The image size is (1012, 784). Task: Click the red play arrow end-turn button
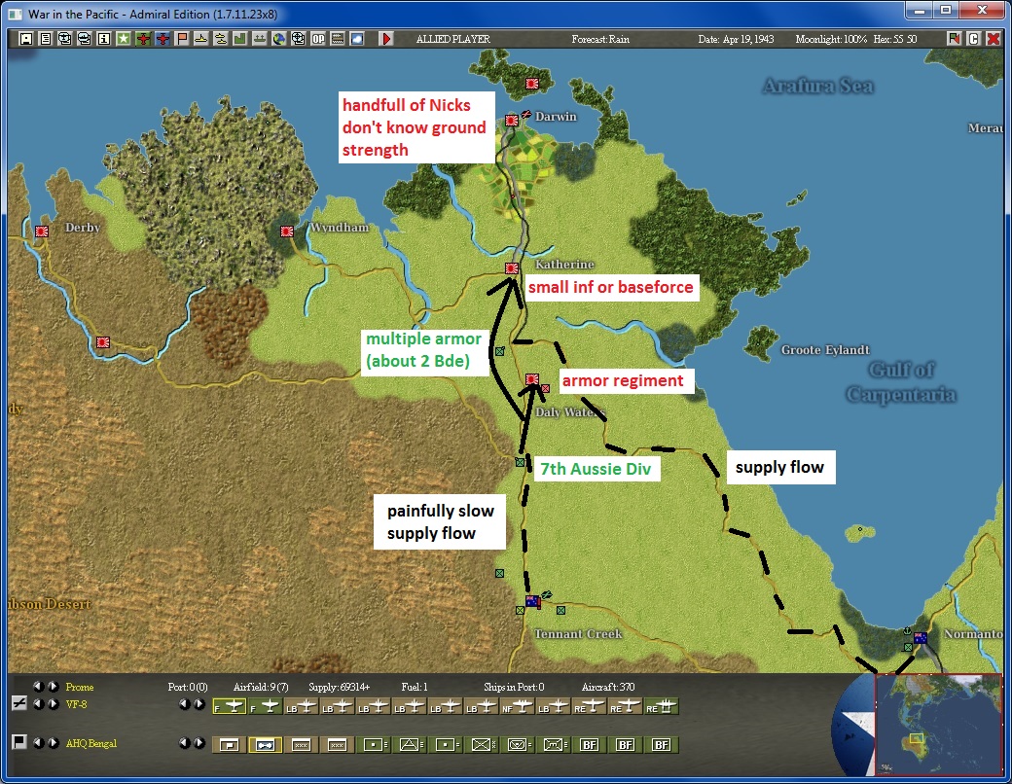(386, 39)
